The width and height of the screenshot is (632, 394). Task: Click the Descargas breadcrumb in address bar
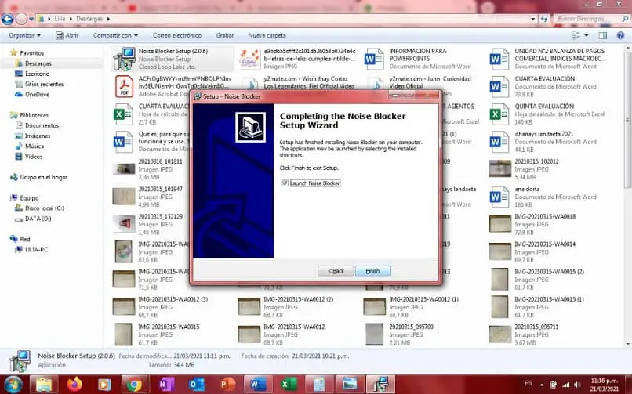(89, 19)
